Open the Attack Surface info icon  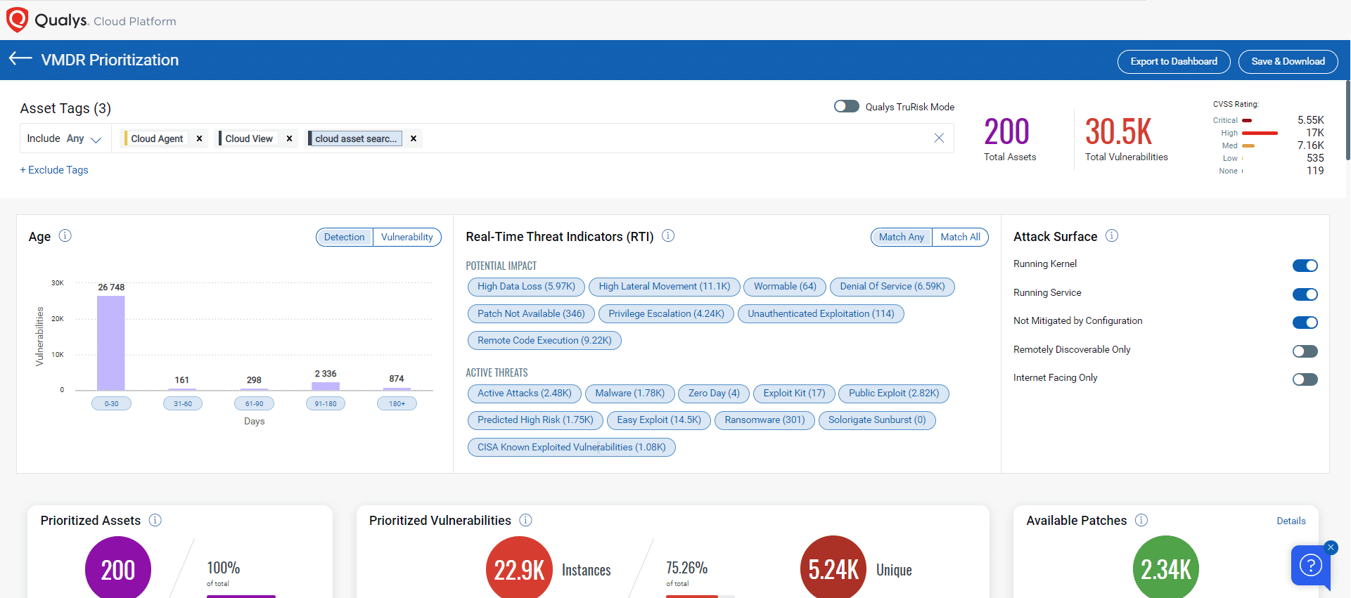(x=1111, y=235)
